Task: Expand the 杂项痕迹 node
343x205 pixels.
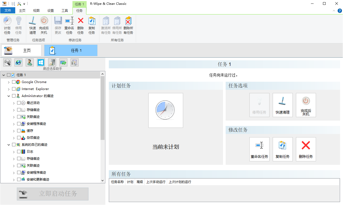Action: coord(14,138)
